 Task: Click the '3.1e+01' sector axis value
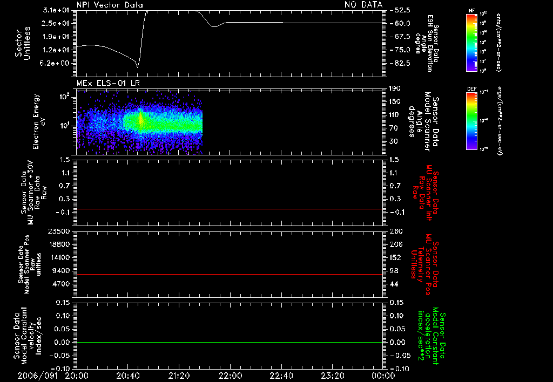(x=57, y=10)
